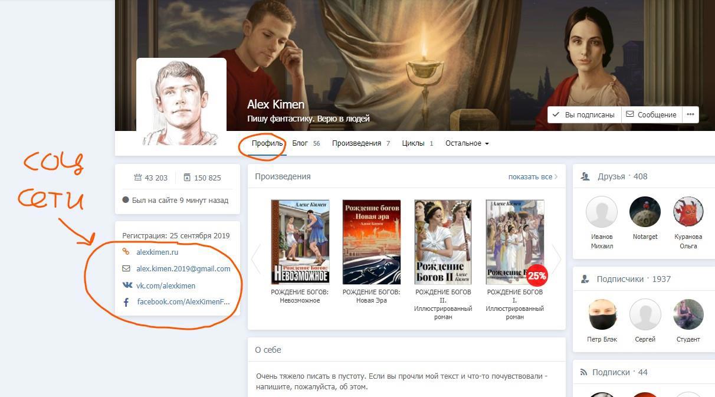Viewport: 715px width, 397px height.
Task: Click the subscribers icon beside Подписчики
Action: click(585, 279)
